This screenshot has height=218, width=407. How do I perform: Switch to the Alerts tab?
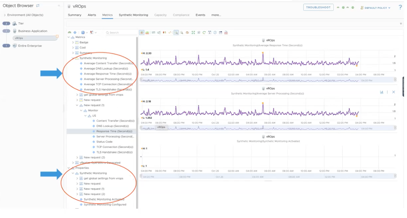coord(92,15)
